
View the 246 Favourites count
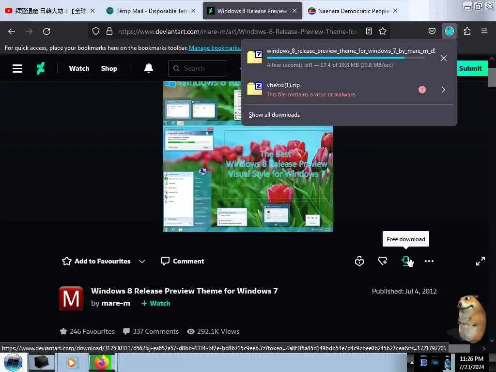click(87, 331)
